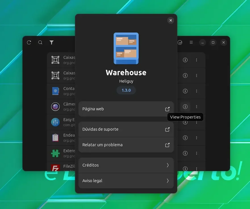Screen dimensions: 250x209
Task: Click the FileZil app icon
Action: (x=55, y=168)
